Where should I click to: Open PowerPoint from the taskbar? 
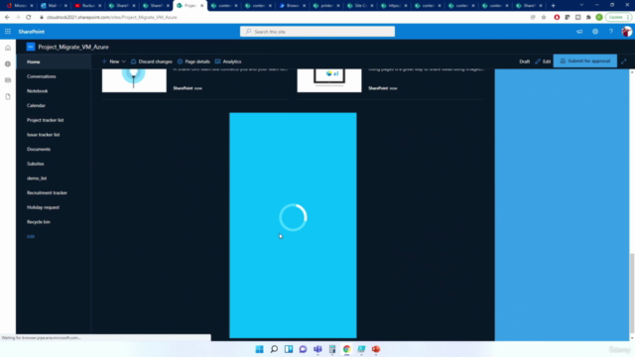[376, 349]
